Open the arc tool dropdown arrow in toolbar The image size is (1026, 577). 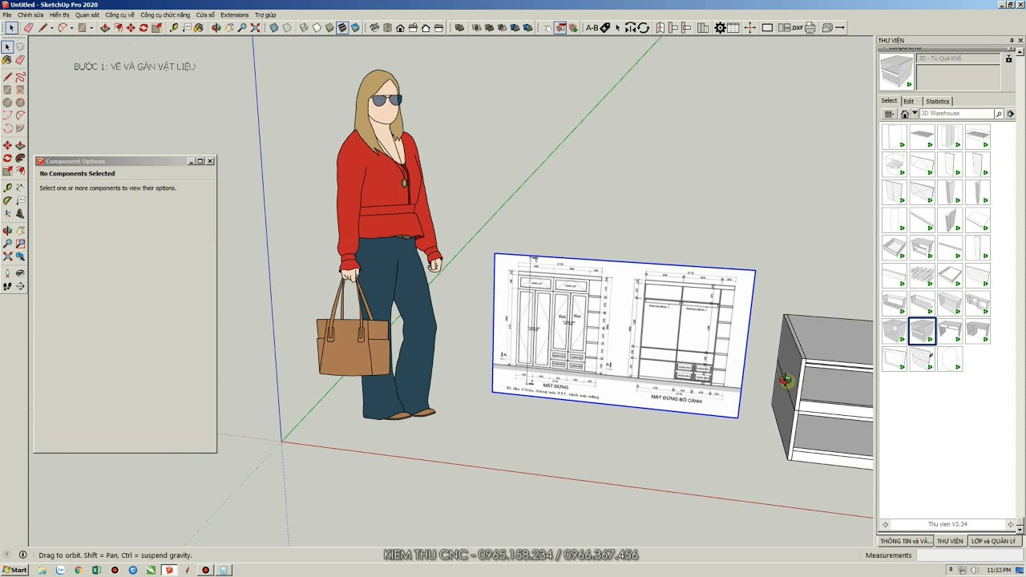click(x=71, y=27)
